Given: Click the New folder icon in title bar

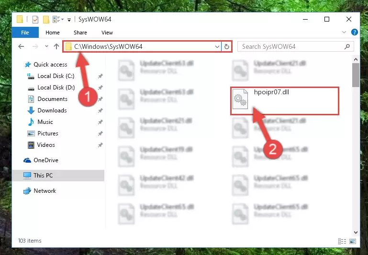Looking at the screenshot, I should 46,19.
